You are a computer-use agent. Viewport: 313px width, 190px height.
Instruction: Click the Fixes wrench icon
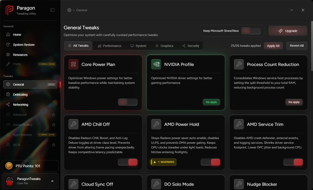(8, 64)
